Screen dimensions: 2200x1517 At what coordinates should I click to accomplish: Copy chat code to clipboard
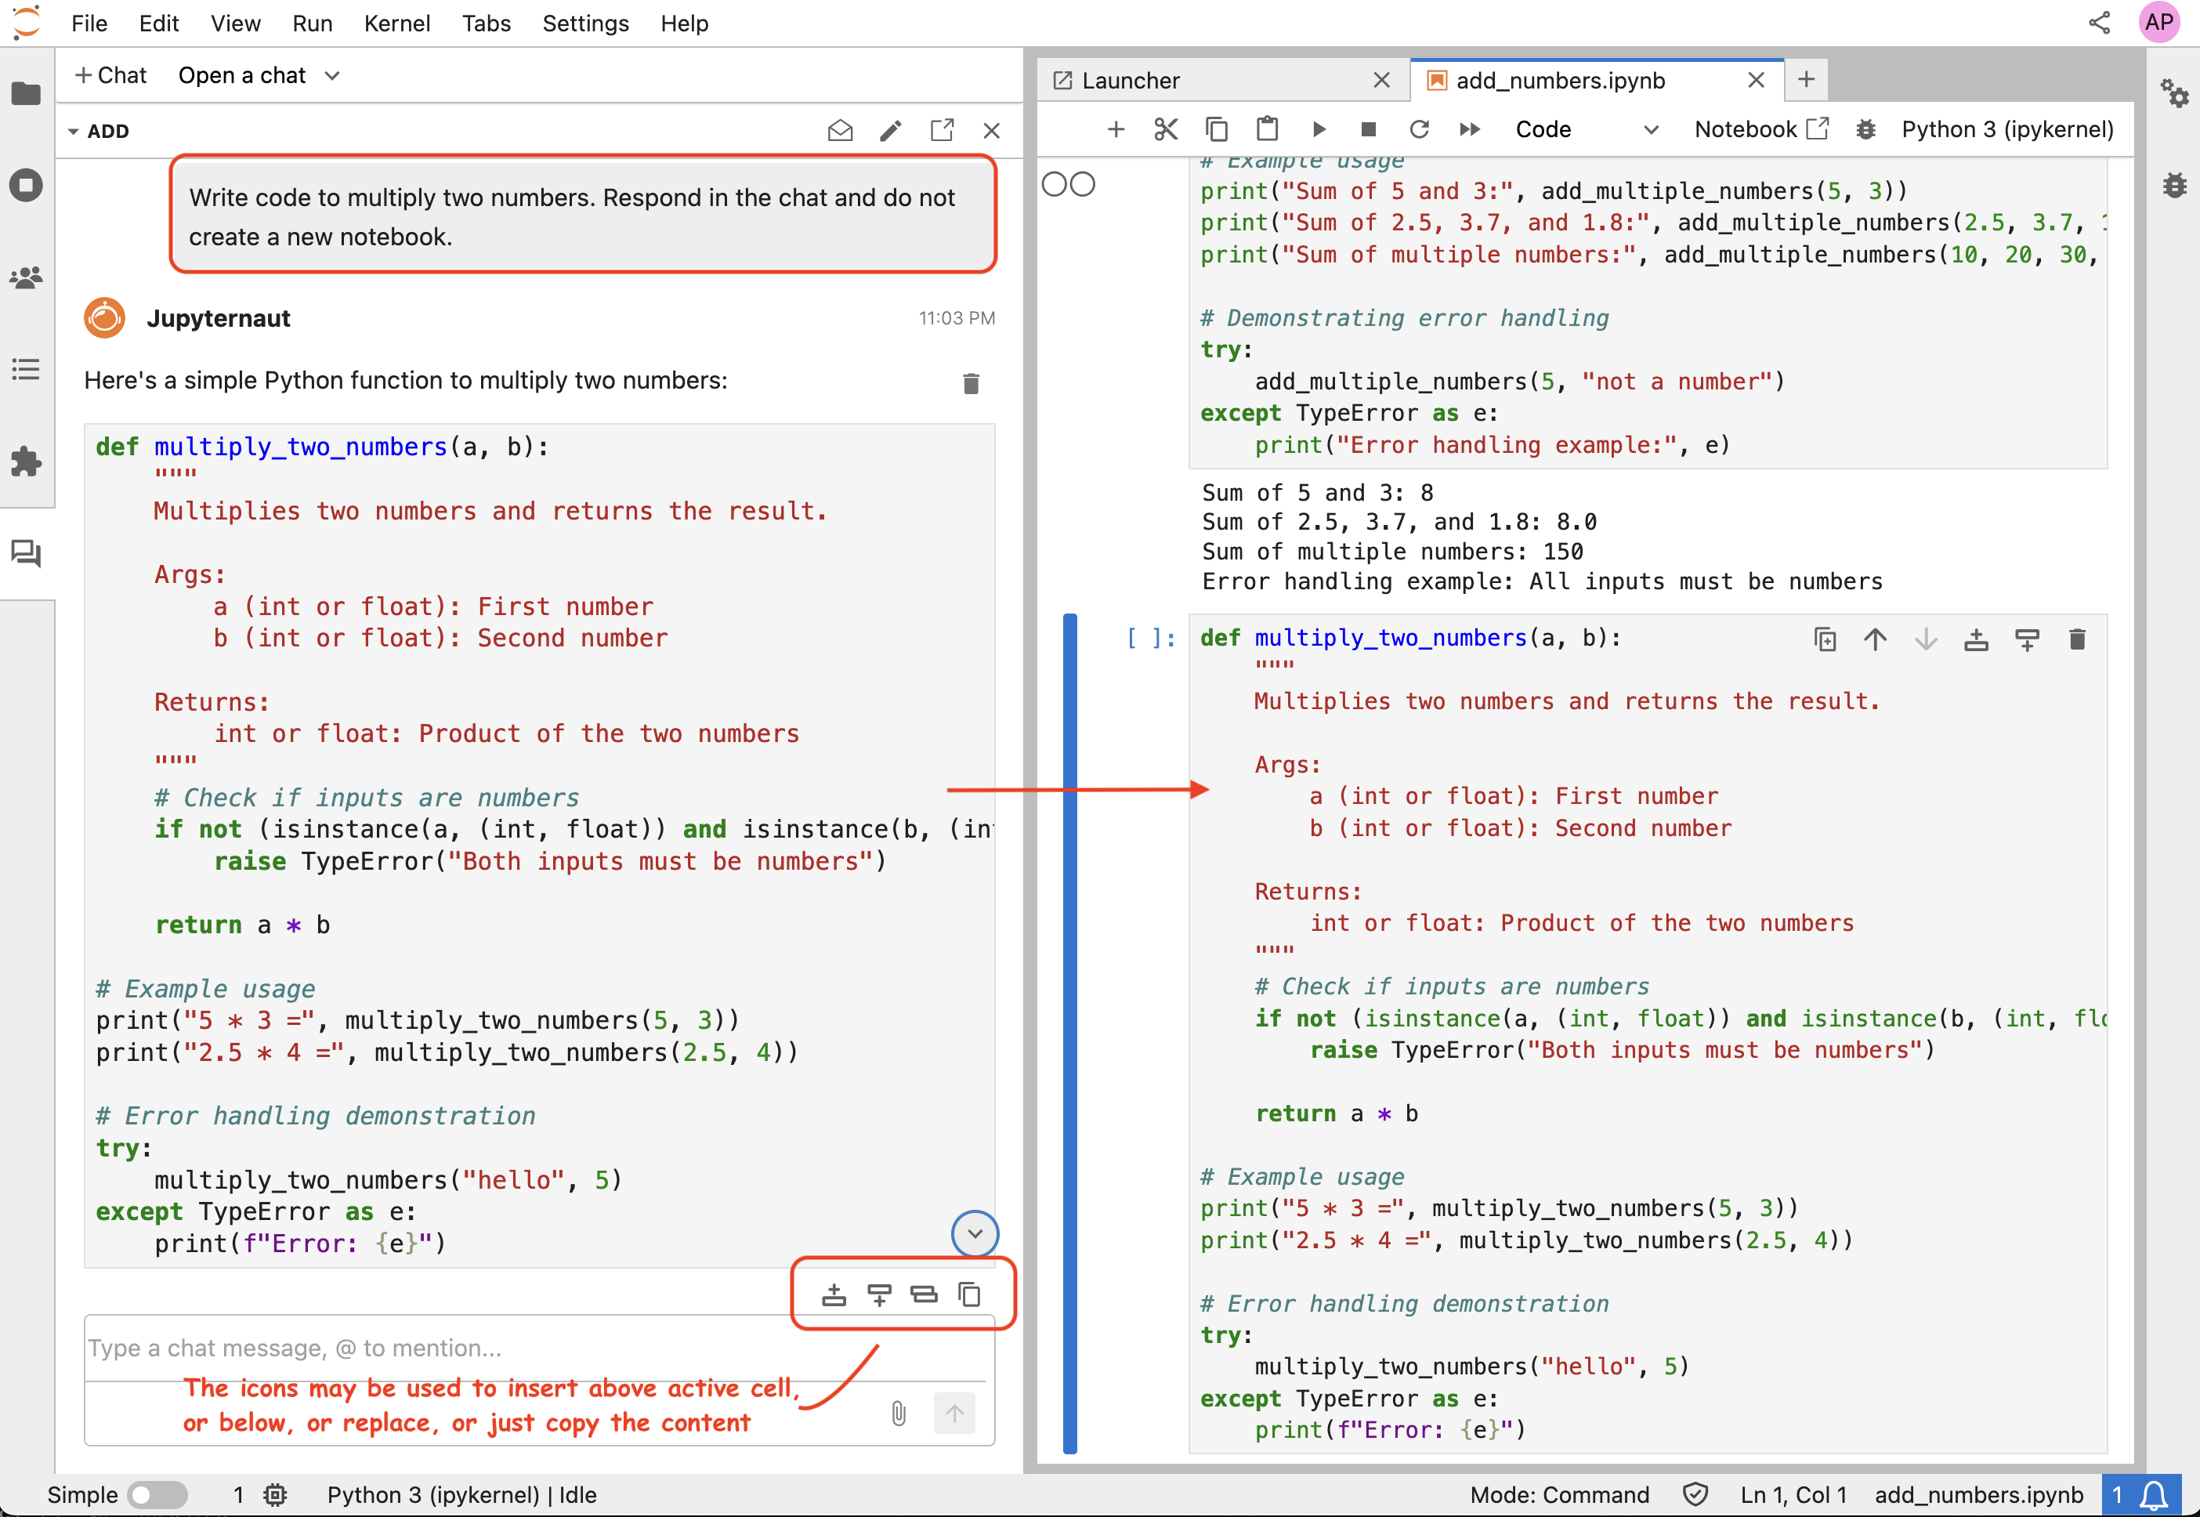[x=969, y=1294]
